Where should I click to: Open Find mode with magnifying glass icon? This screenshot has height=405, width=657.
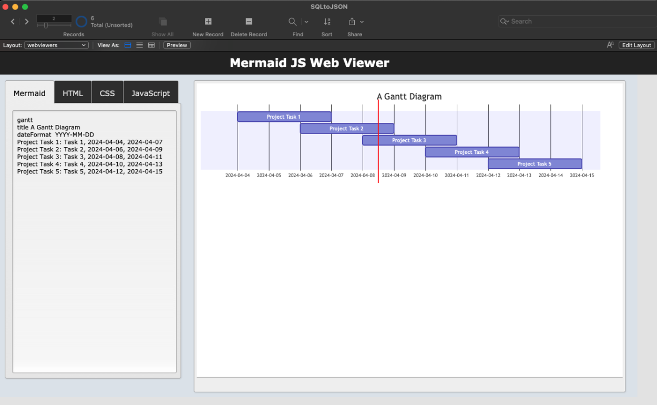point(292,22)
